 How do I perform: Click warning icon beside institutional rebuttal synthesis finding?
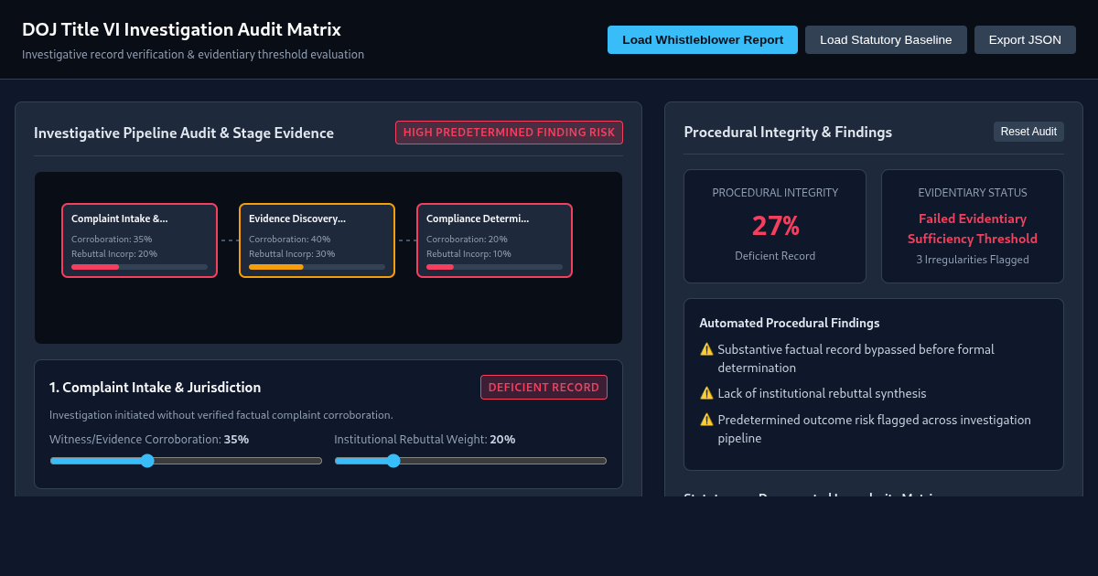click(x=706, y=393)
